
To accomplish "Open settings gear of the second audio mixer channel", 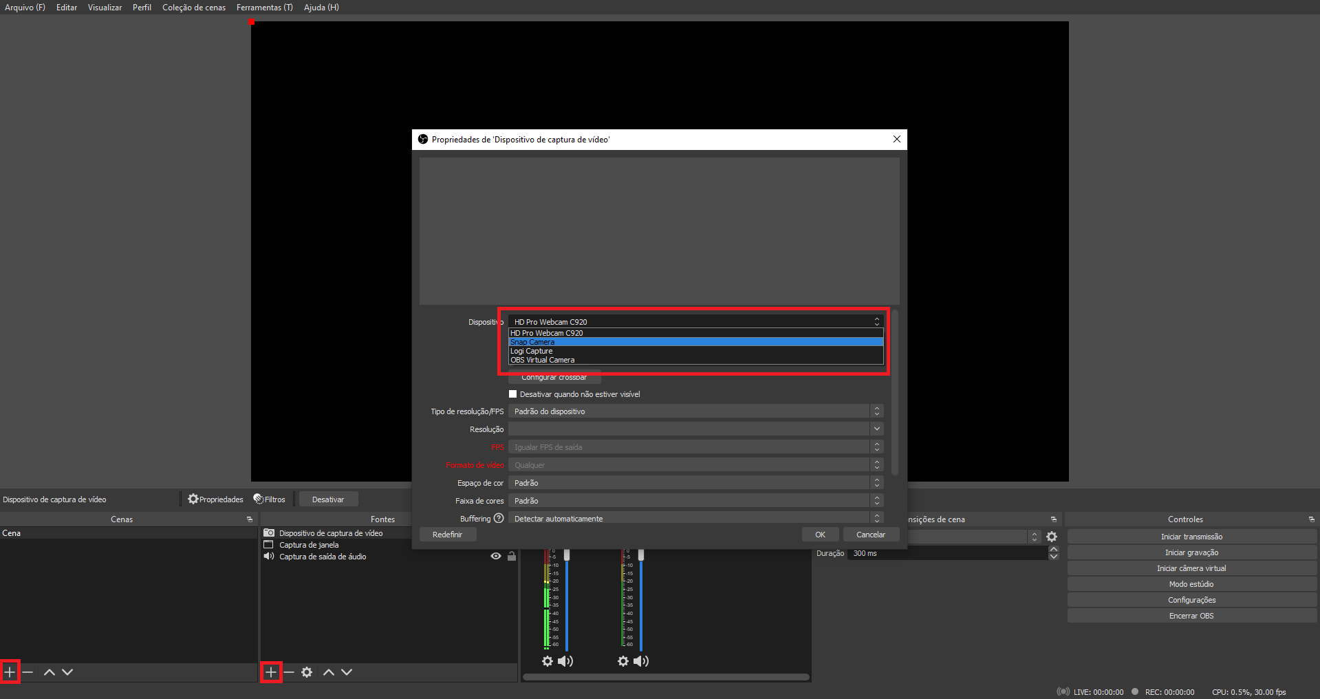I will pyautogui.click(x=623, y=661).
